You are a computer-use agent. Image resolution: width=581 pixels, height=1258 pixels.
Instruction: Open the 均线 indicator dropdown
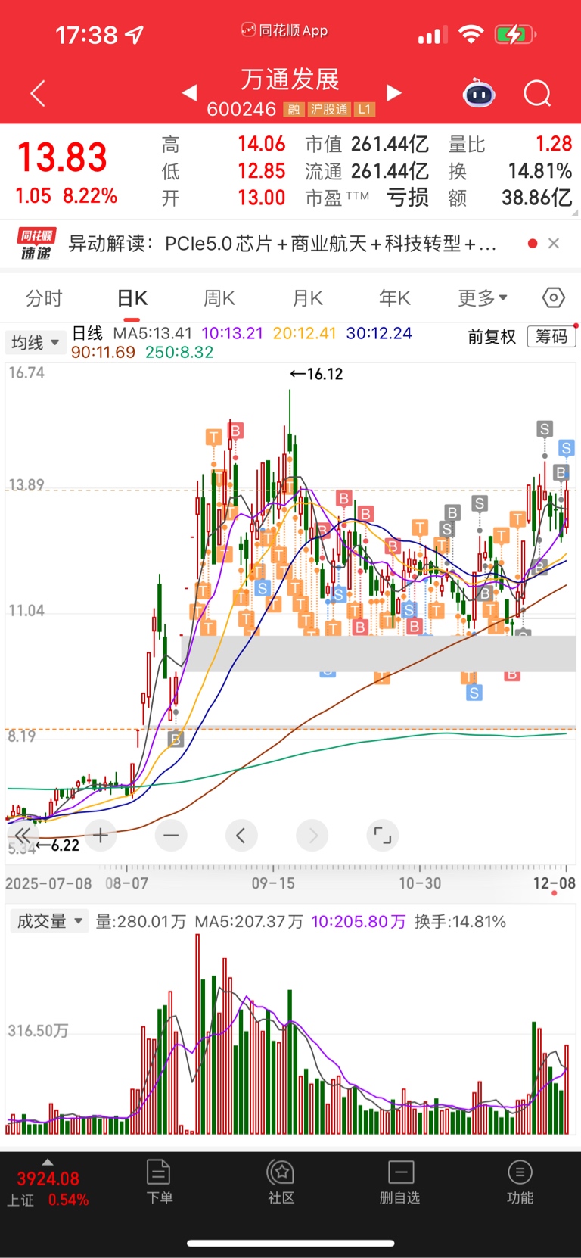35,342
